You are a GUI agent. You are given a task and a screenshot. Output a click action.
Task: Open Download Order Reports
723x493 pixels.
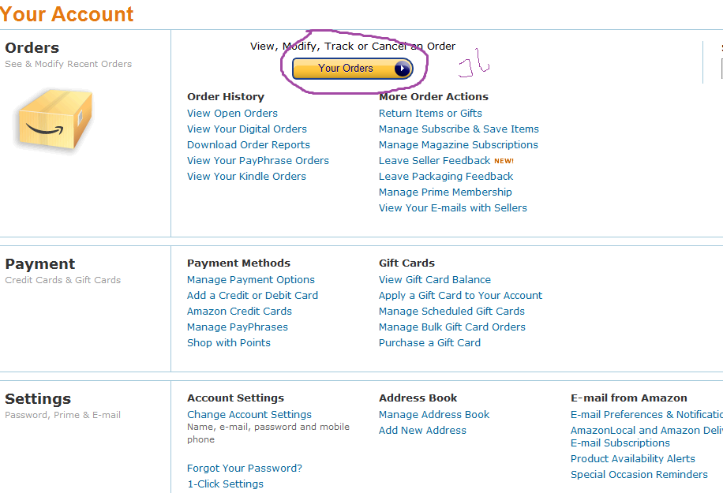pyautogui.click(x=249, y=145)
